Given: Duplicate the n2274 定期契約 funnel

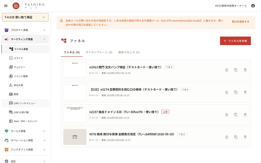Looking at the screenshot, I should click(236, 92).
